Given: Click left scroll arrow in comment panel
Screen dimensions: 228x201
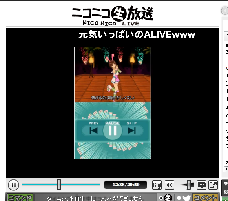Looking at the screenshot, I should pos(226,169).
